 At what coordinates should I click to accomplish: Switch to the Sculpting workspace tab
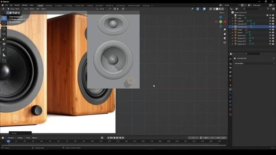pos(58,6)
